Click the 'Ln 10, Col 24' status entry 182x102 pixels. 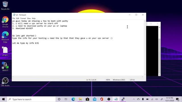click(91, 80)
